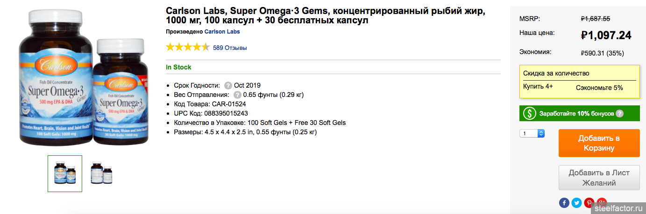Open the quantity dropdown
Screen dimensions: 646x214
click(532, 134)
